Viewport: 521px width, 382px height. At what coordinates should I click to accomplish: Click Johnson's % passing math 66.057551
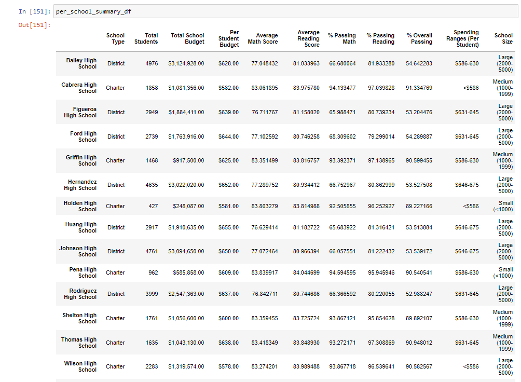[342, 251]
